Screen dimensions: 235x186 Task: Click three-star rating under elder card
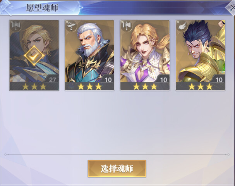click(x=89, y=86)
